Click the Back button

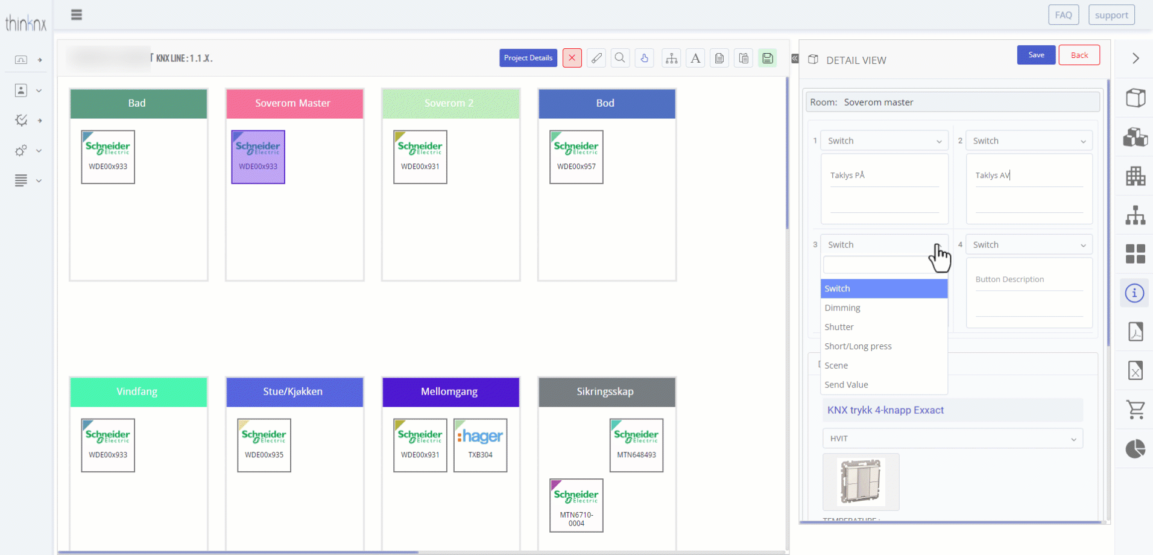click(1079, 55)
